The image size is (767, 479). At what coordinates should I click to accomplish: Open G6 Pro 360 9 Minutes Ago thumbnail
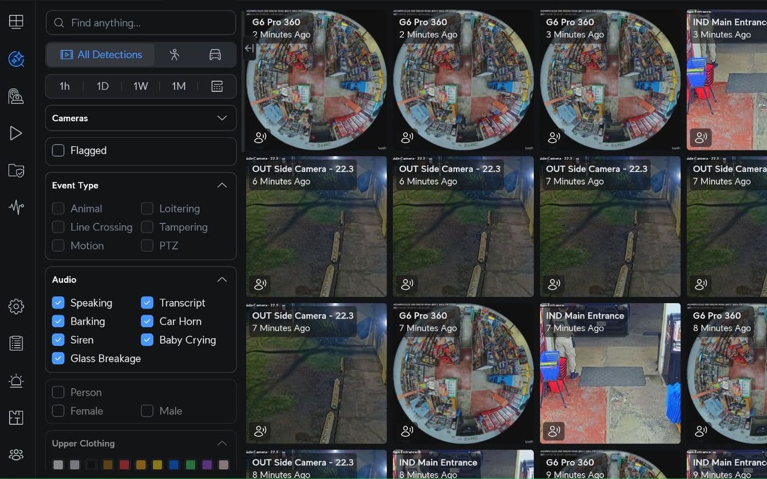[610, 464]
